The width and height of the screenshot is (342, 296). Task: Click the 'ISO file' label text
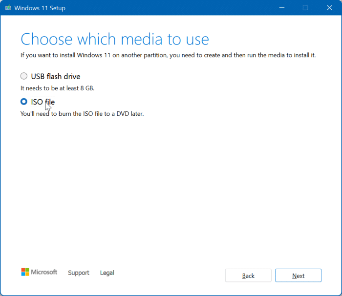tap(43, 102)
